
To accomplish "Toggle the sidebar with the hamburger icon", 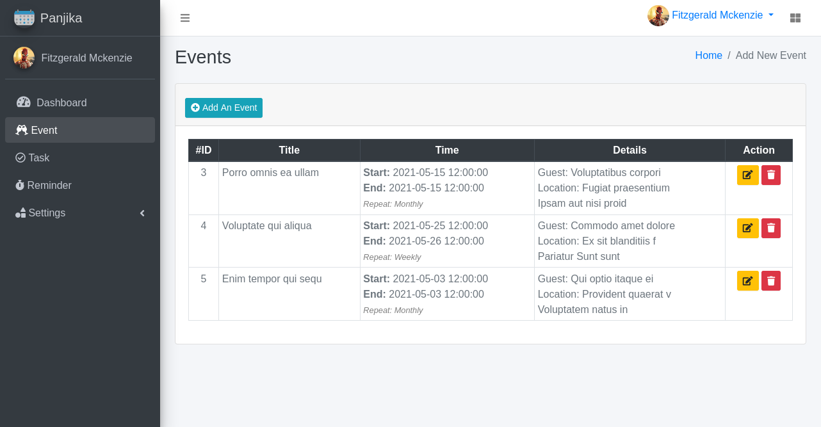I will point(185,18).
